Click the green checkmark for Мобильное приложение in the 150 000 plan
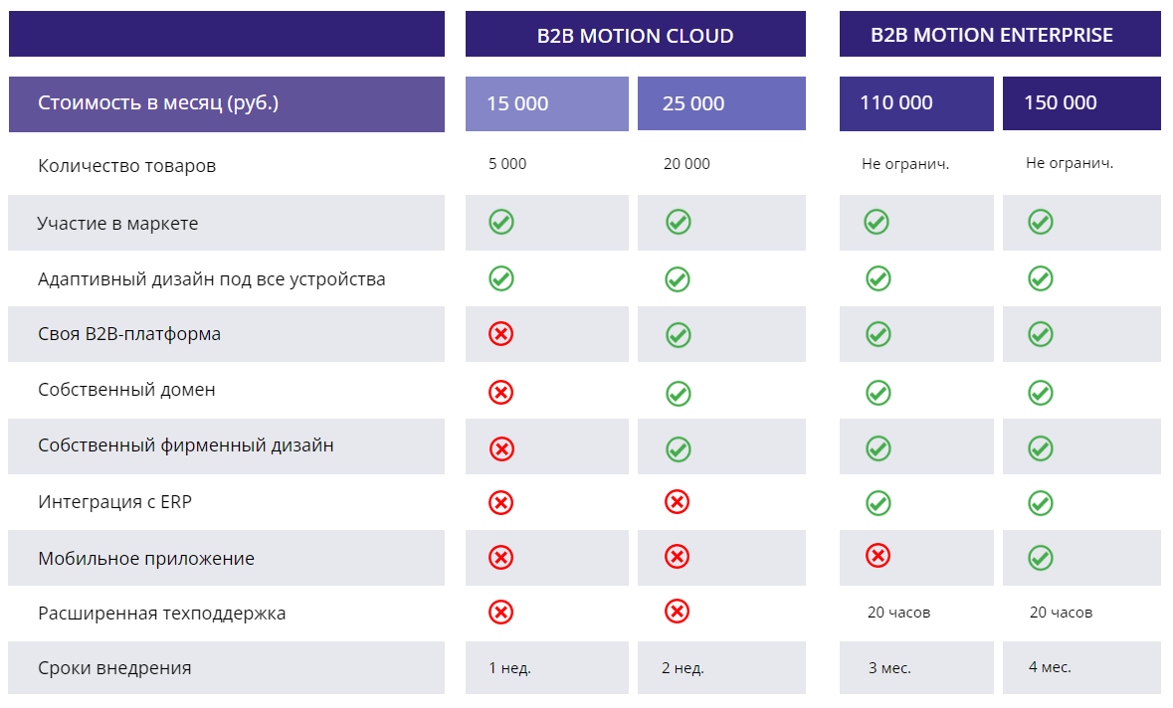The width and height of the screenshot is (1173, 708). pyautogui.click(x=1041, y=557)
